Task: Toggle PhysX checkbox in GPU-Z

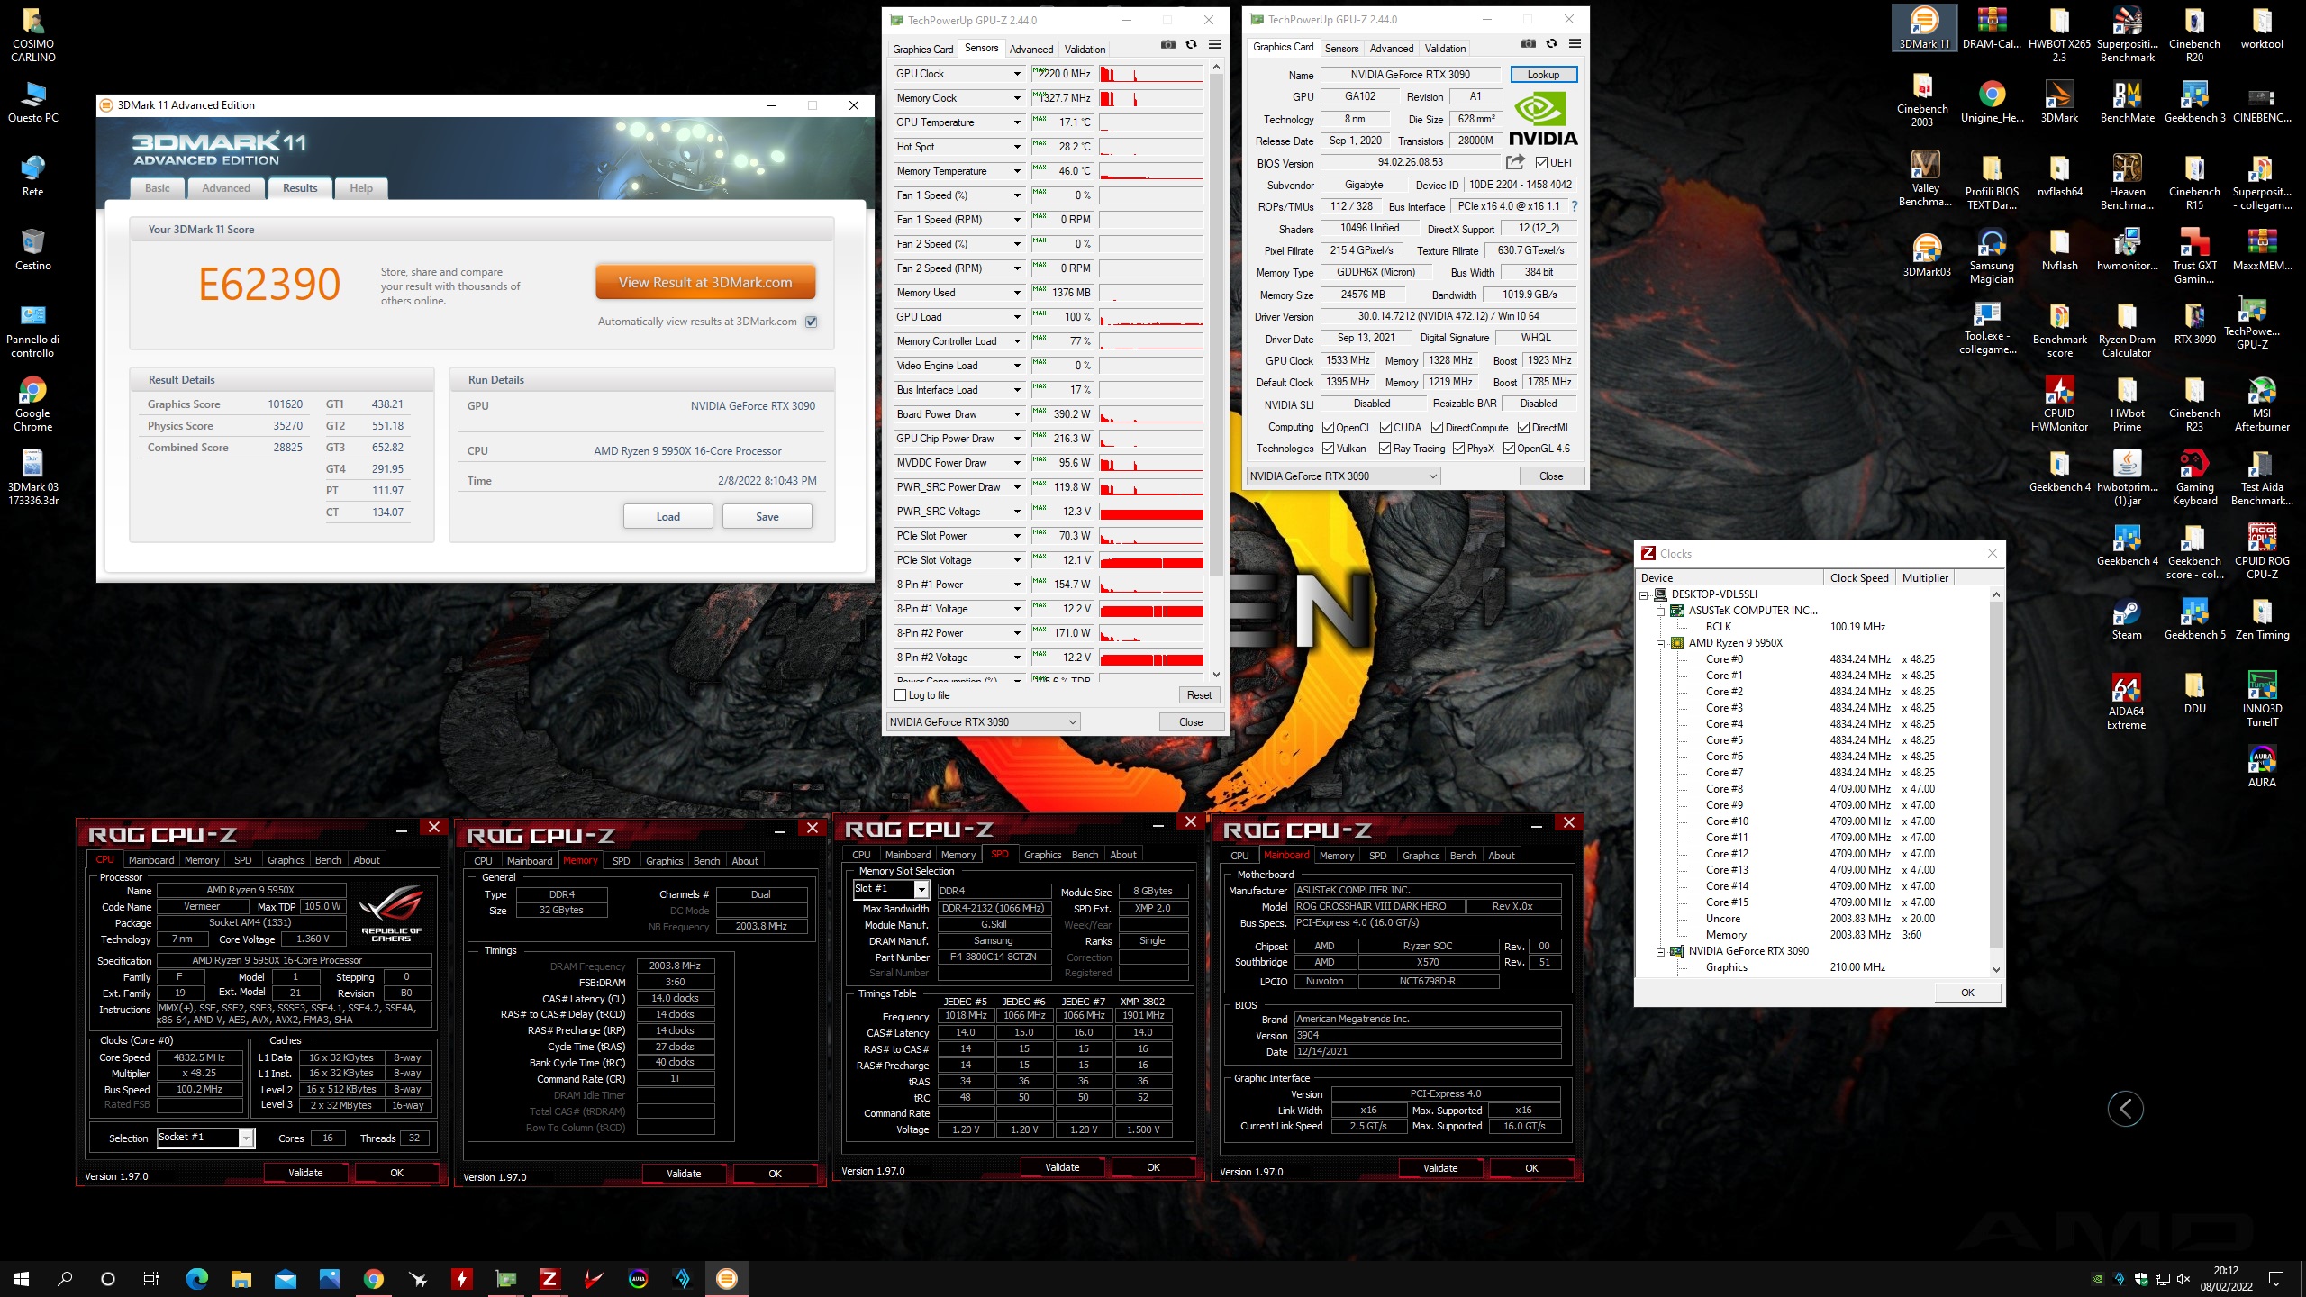Action: point(1458,448)
